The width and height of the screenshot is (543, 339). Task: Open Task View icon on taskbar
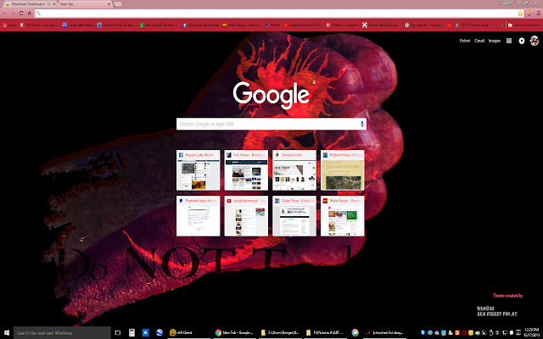point(117,333)
